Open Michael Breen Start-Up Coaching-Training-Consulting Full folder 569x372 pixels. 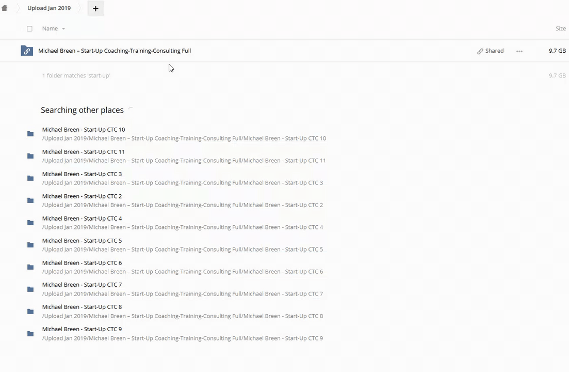coord(115,51)
